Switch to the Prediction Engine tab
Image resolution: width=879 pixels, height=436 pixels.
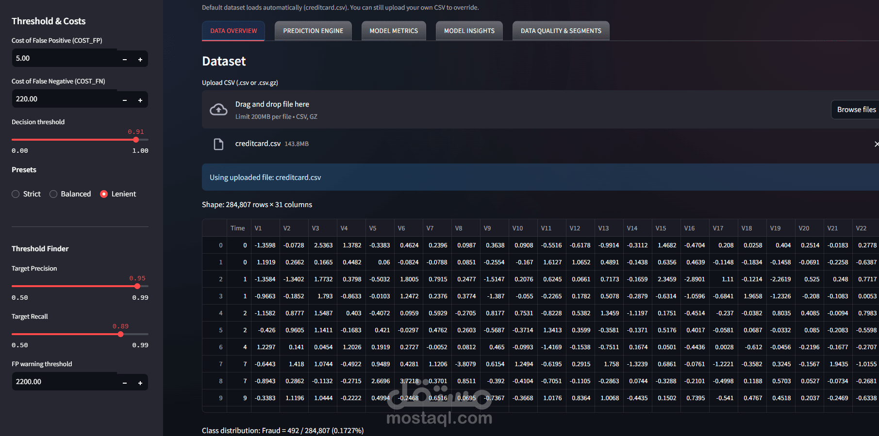point(313,31)
